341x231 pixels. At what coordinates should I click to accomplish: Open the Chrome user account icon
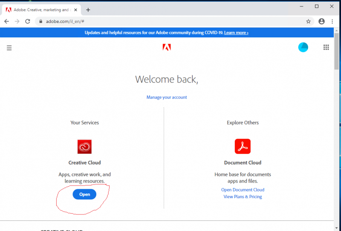pos(321,21)
